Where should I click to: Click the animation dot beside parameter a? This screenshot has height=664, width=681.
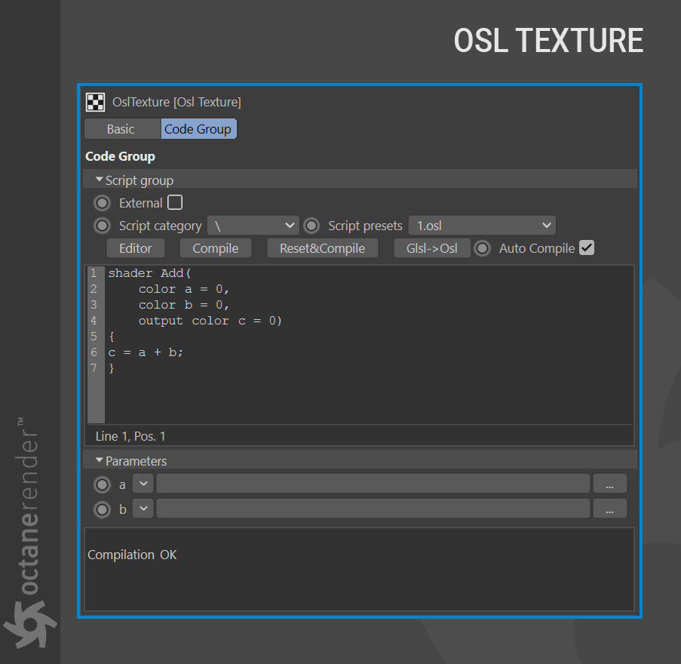click(x=102, y=484)
